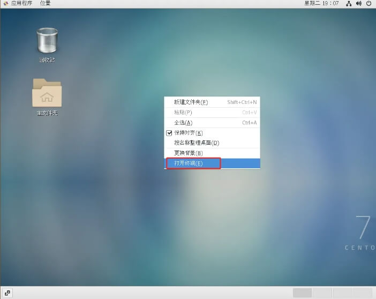Switch to the second workspace in pager
Screen dimensions: 376x299
point(322,293)
